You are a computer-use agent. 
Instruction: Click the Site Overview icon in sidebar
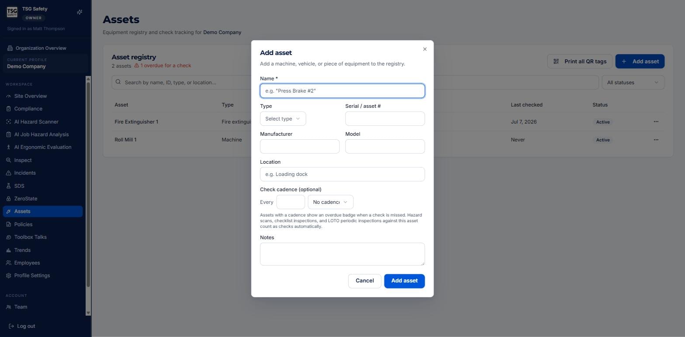click(x=8, y=96)
